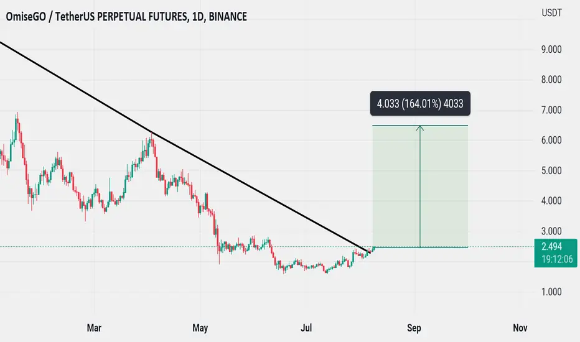Click the 4.000 price axis label
This screenshot has width=580, height=342.
(551, 201)
